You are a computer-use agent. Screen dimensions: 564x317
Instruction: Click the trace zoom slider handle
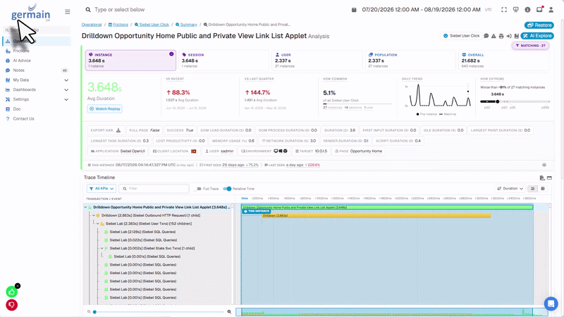click(94, 312)
